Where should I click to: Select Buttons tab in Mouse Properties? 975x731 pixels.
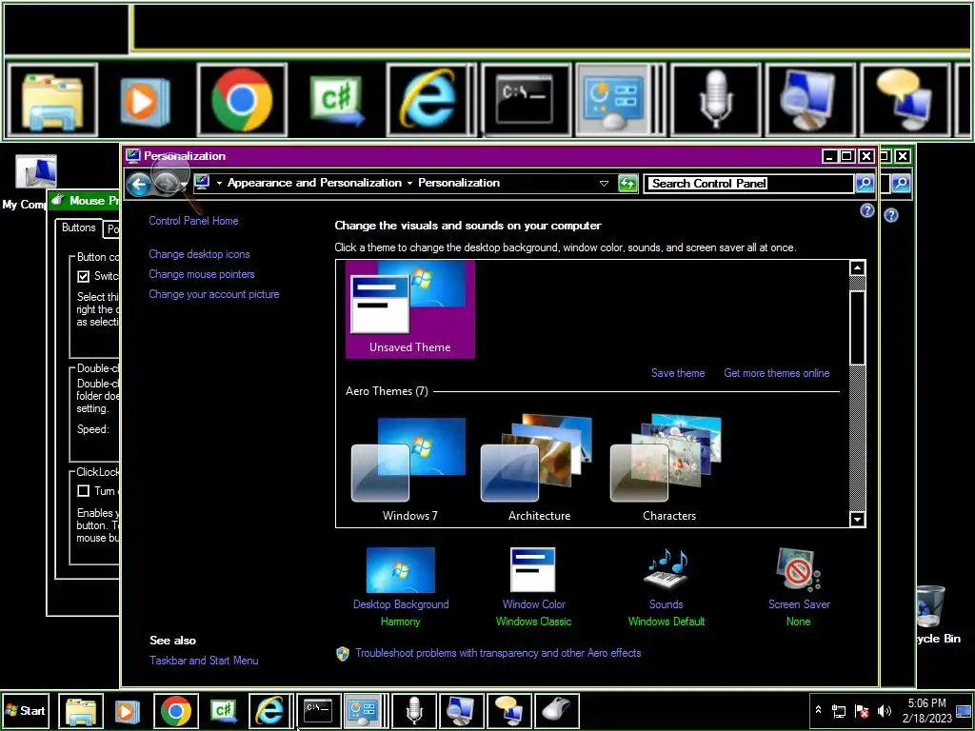click(x=78, y=227)
